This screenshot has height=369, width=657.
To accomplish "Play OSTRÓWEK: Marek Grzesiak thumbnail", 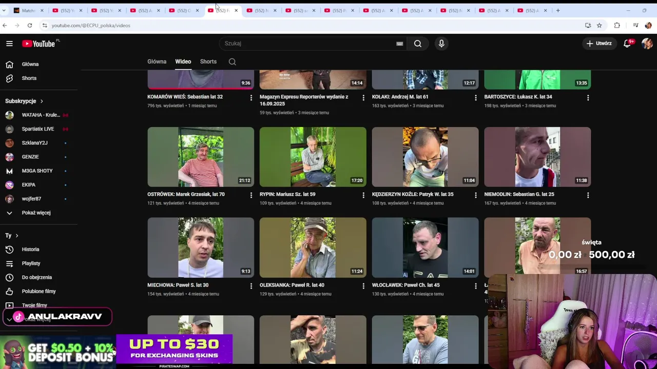I will (201, 157).
